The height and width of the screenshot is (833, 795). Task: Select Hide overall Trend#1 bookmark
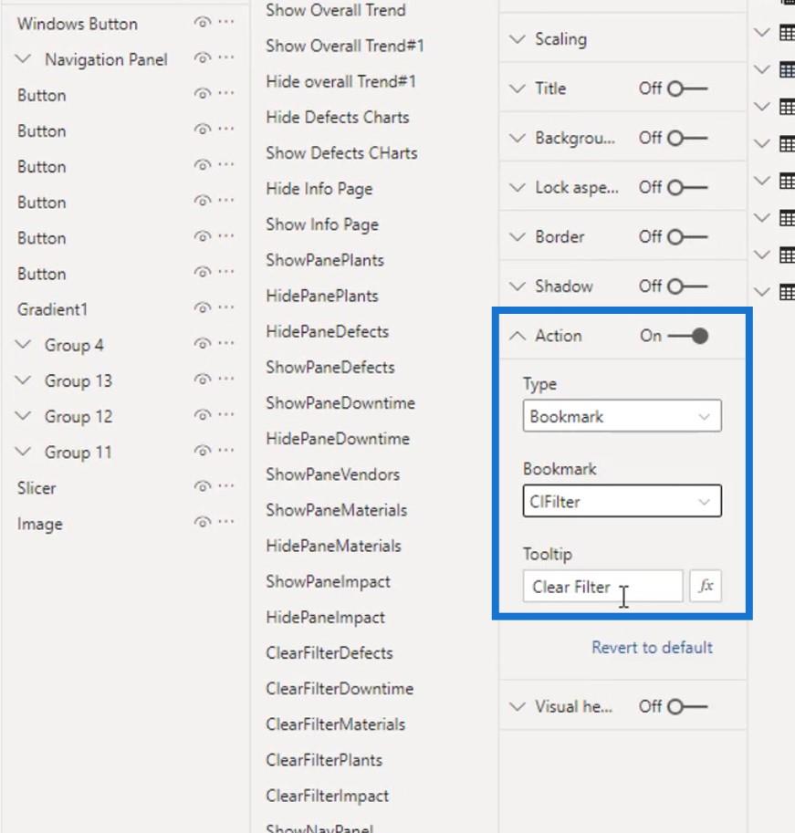[x=340, y=82]
